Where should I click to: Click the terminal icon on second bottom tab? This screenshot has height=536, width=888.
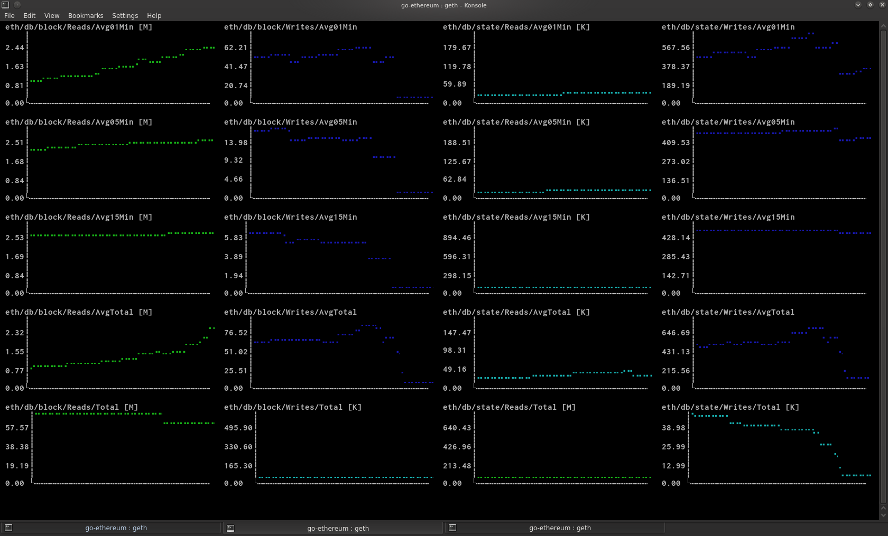pos(230,528)
